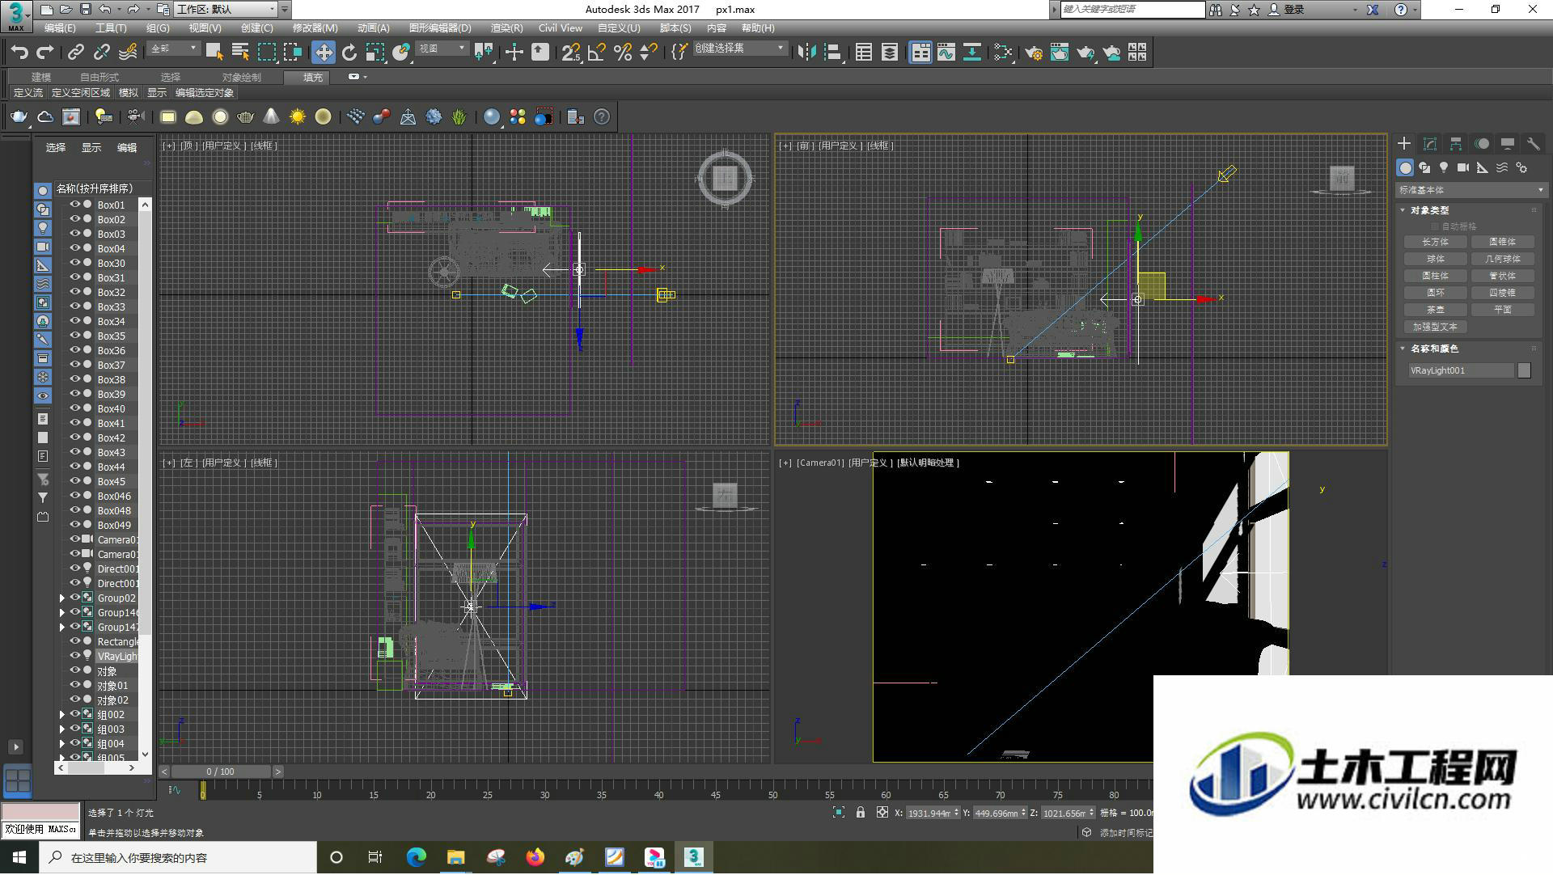Choose the Rectangular Selection Region tool
Viewport: 1553px width, 875px height.
coord(266,53)
